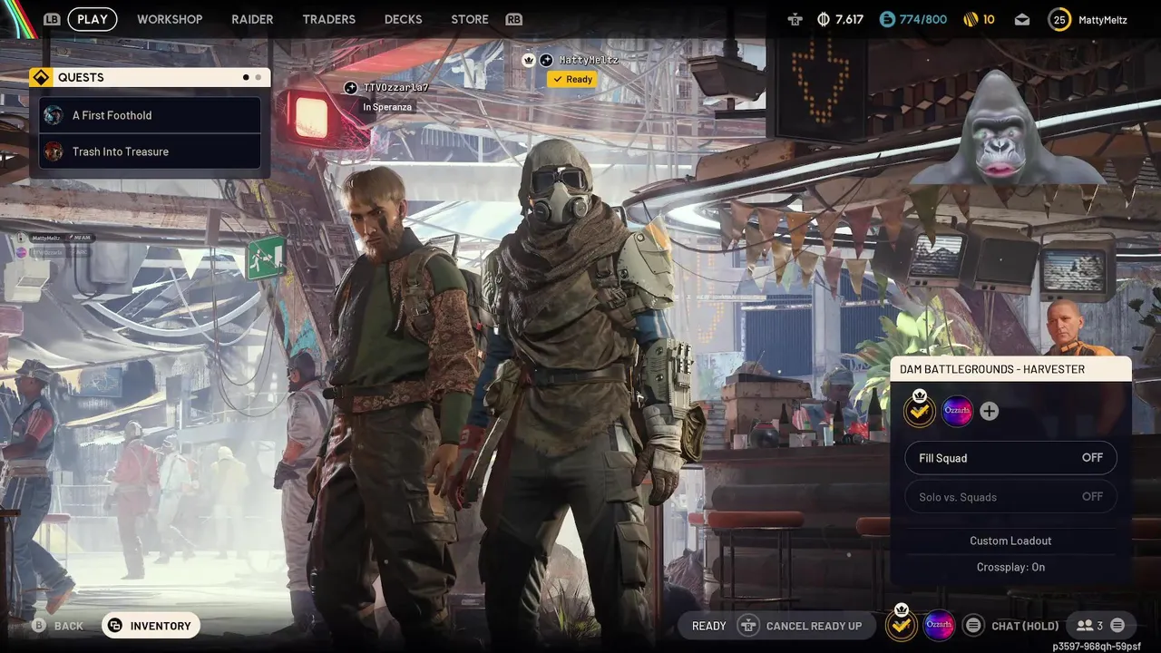Toggle Crossplay: On setting
Viewport: 1161px width, 653px height.
(x=1010, y=567)
